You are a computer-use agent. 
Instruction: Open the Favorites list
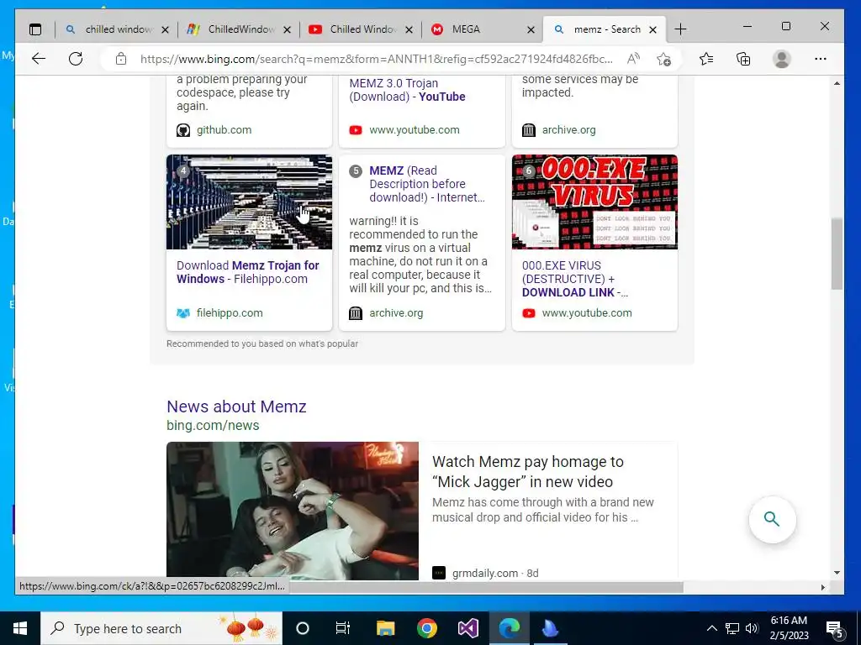coord(706,59)
